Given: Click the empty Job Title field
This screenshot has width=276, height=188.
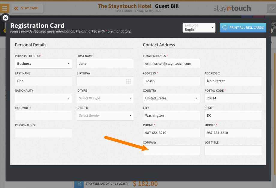Looking at the screenshot, I should [x=233, y=150].
